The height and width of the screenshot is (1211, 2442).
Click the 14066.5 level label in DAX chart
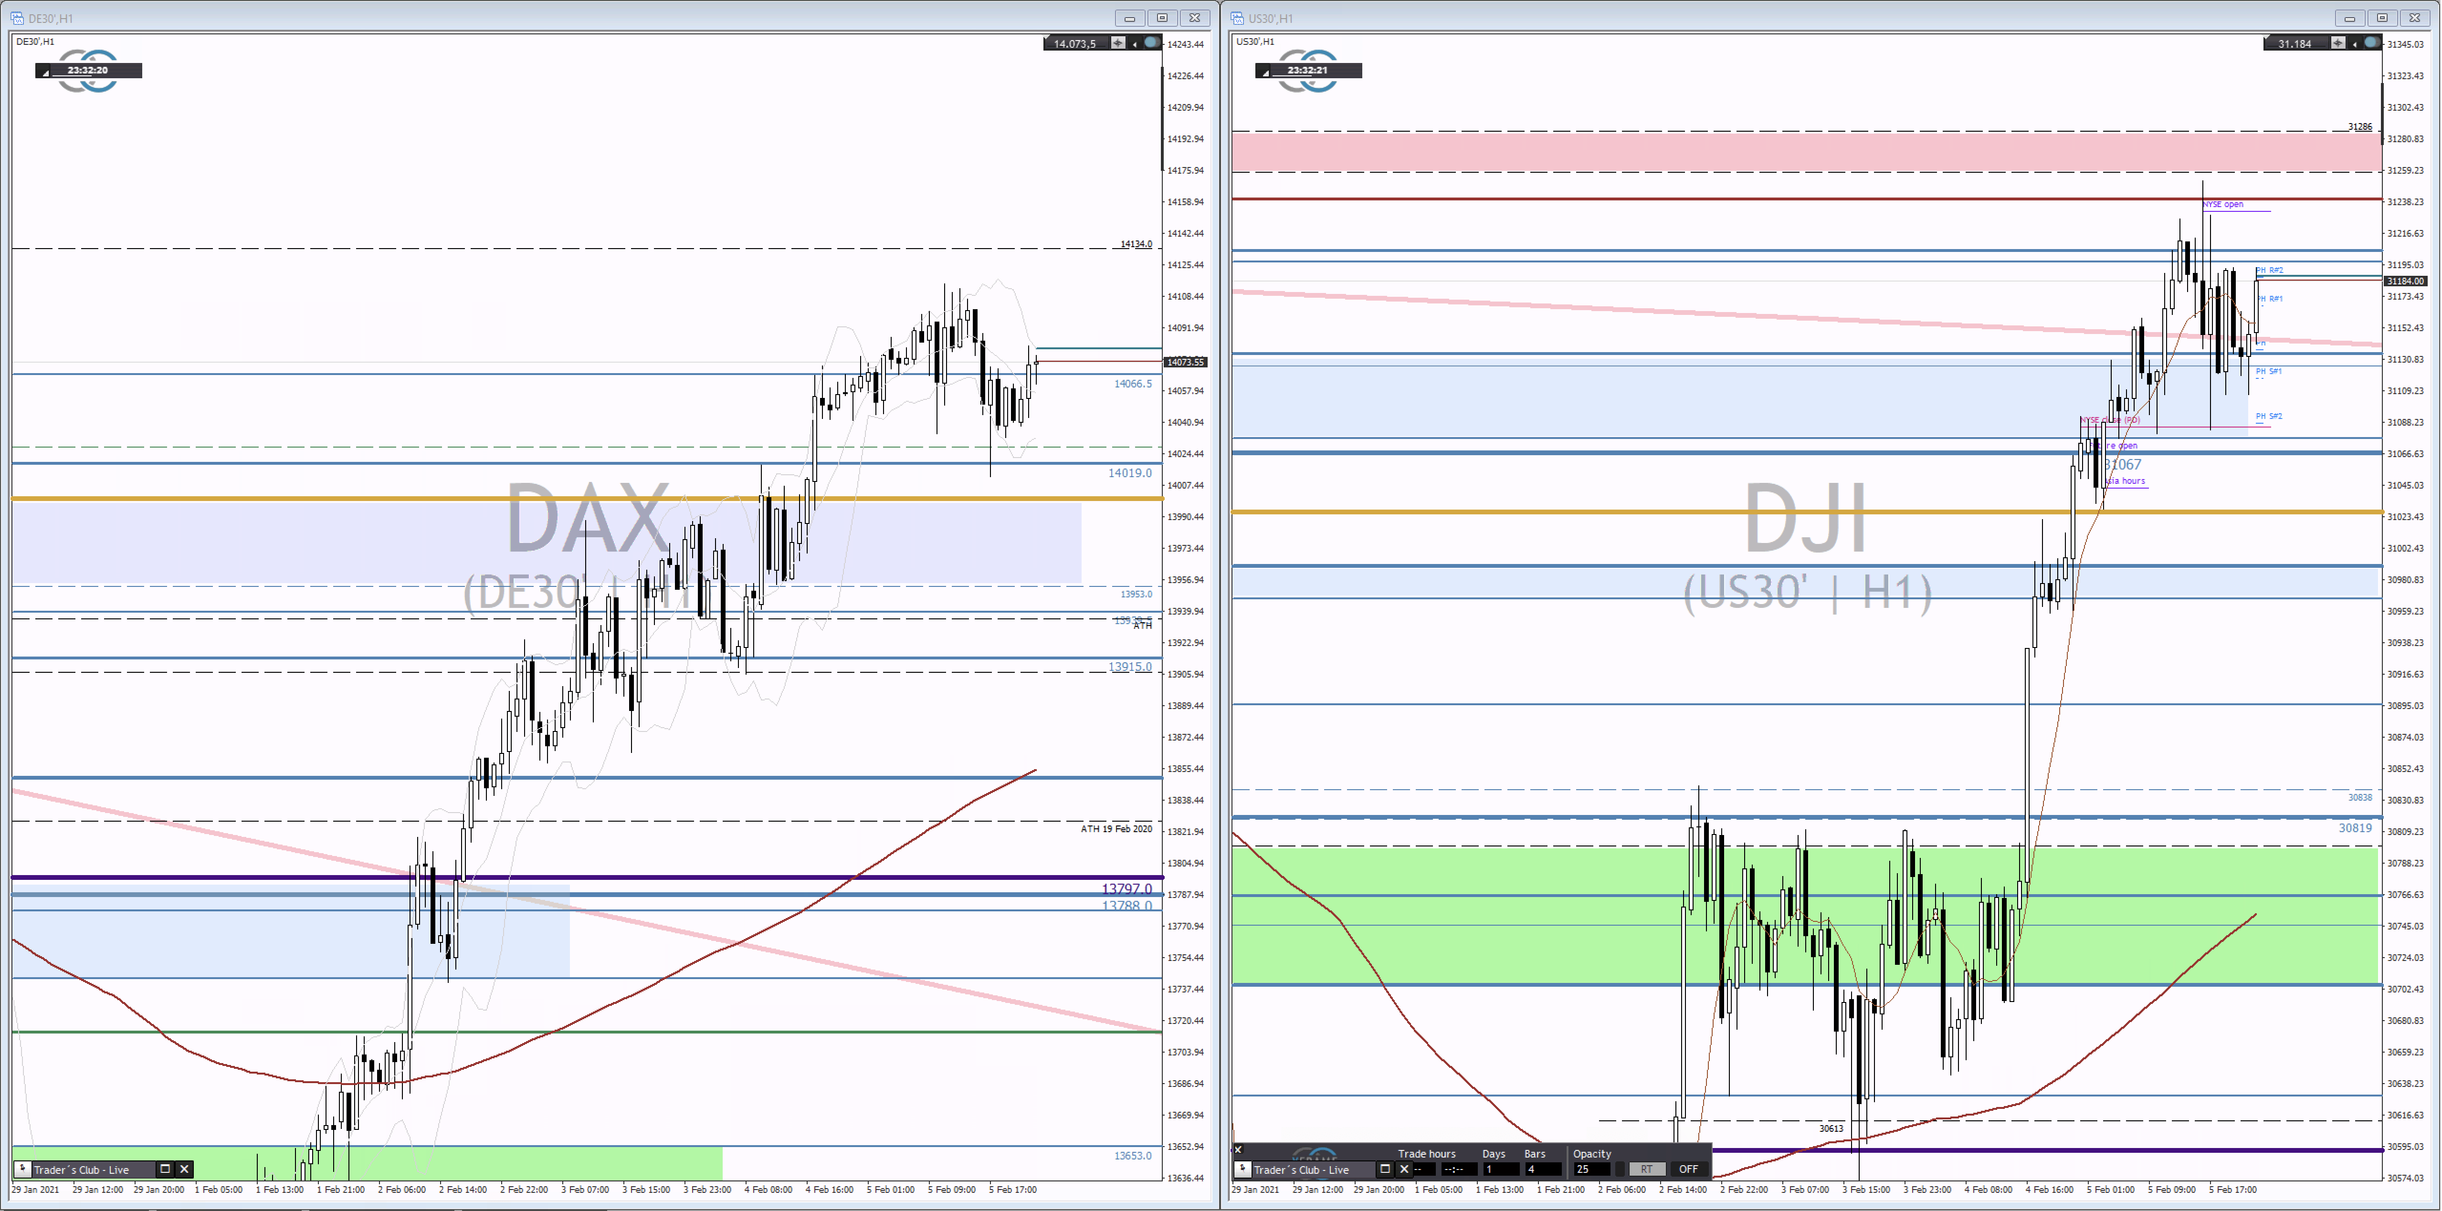1133,384
